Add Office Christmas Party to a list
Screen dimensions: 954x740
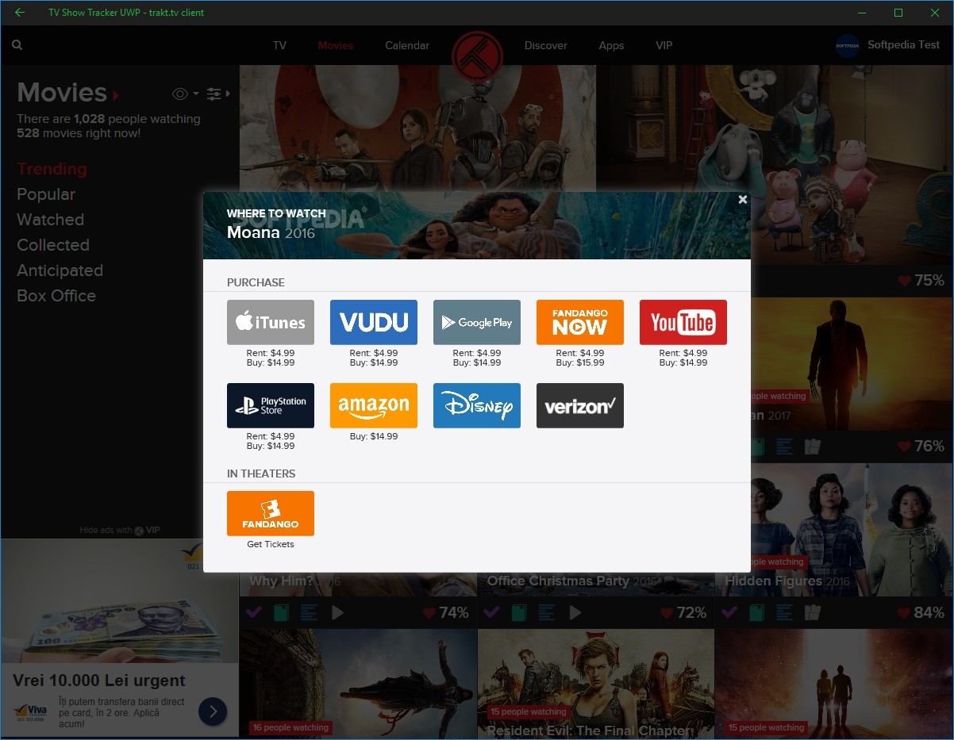(547, 612)
